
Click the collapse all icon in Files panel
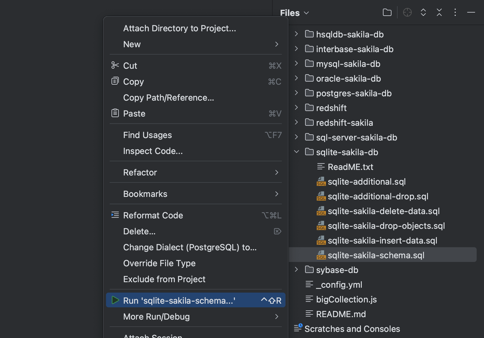pyautogui.click(x=439, y=13)
